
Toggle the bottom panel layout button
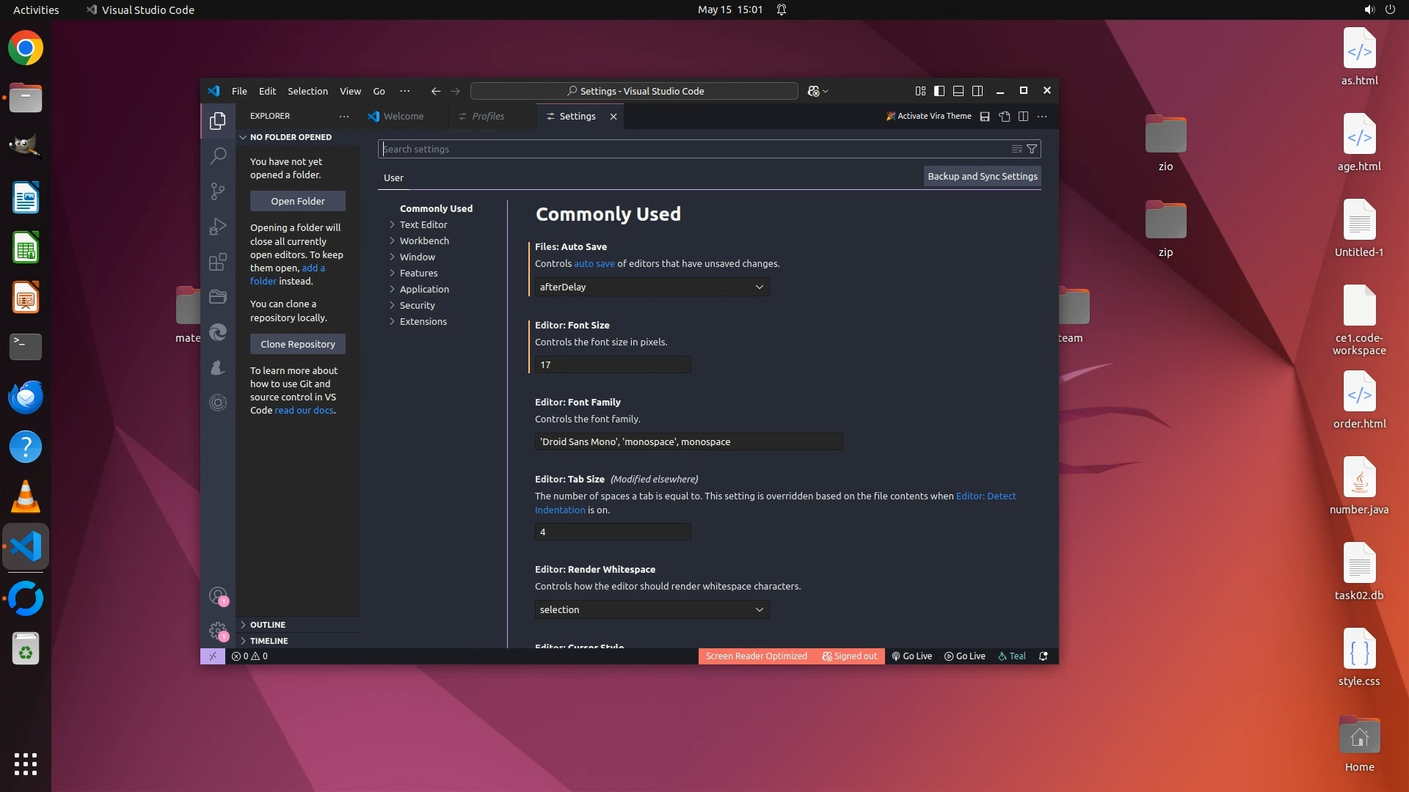[958, 91]
